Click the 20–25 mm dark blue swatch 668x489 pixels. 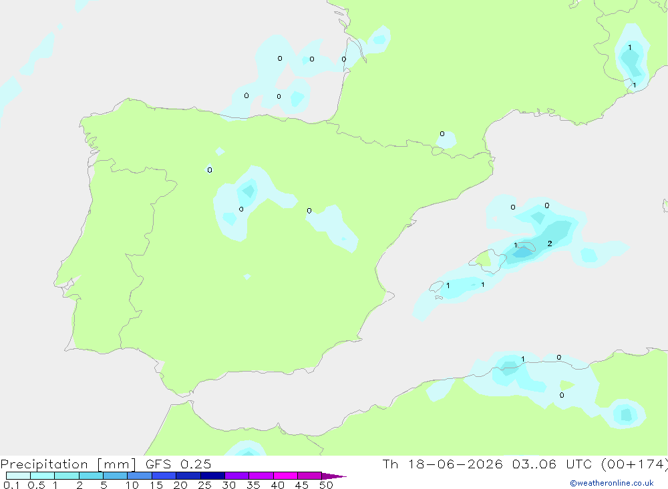(x=188, y=476)
